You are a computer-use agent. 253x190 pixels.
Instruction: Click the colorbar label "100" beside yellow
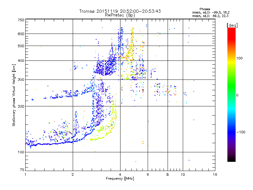tap(239, 58)
